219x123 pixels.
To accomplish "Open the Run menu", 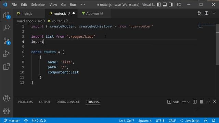I will click(x=73, y=4).
